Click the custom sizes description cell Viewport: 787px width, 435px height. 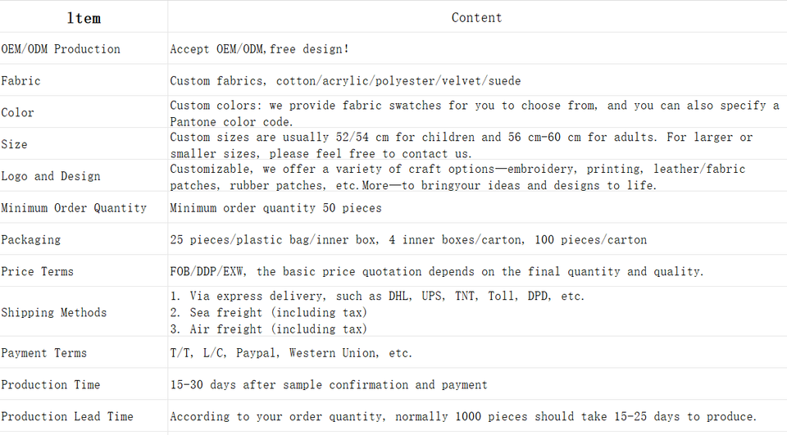click(x=461, y=144)
